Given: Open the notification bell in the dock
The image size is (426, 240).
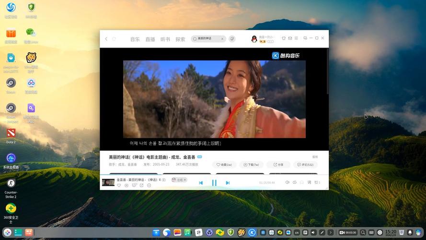Looking at the screenshot, I should [410, 232].
